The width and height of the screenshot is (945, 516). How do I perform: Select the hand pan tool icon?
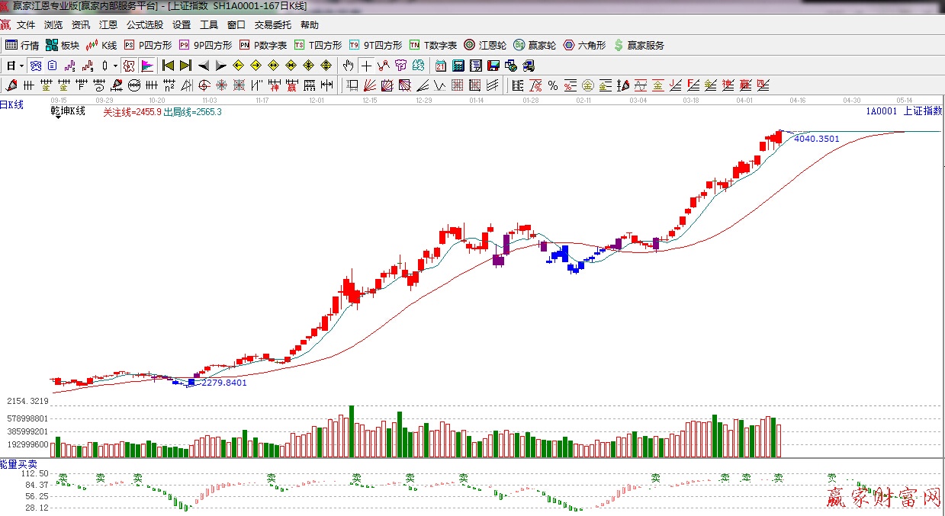click(348, 66)
